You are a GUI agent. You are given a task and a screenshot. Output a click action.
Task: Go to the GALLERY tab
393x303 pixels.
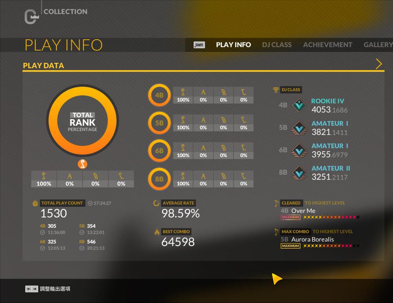[x=378, y=45]
